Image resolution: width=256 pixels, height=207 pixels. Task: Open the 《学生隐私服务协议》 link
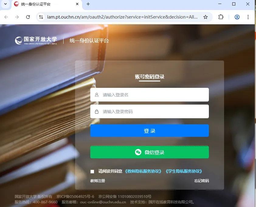click(x=184, y=171)
